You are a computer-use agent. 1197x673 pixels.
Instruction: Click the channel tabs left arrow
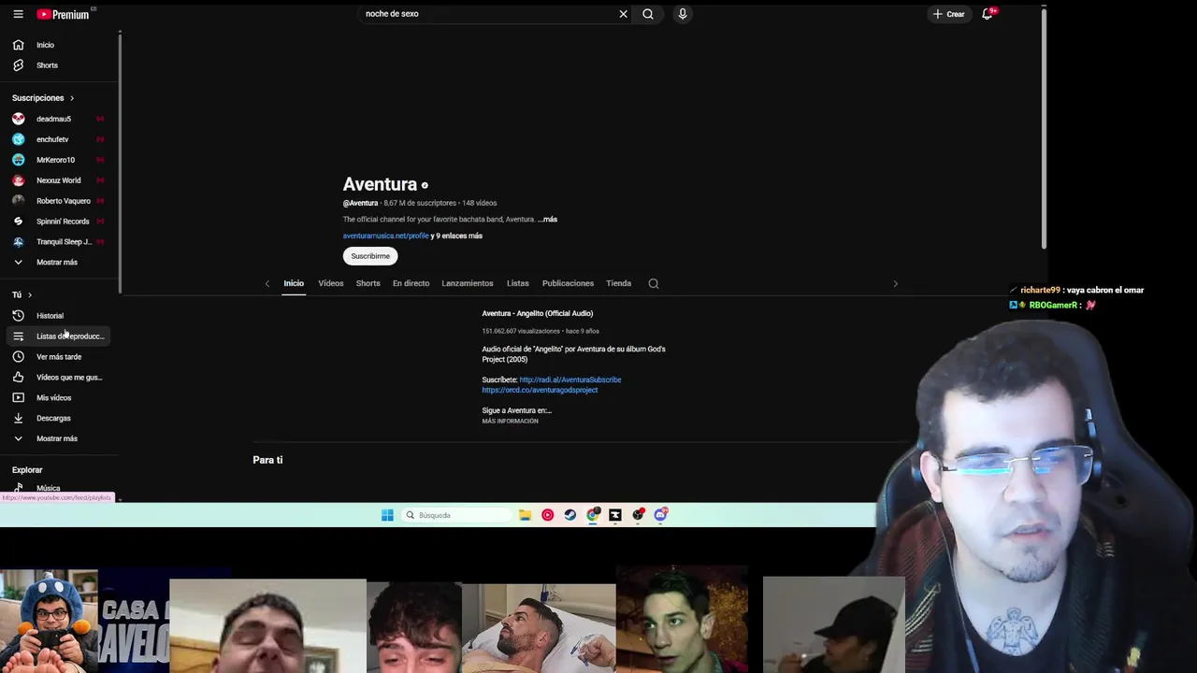pyautogui.click(x=267, y=283)
